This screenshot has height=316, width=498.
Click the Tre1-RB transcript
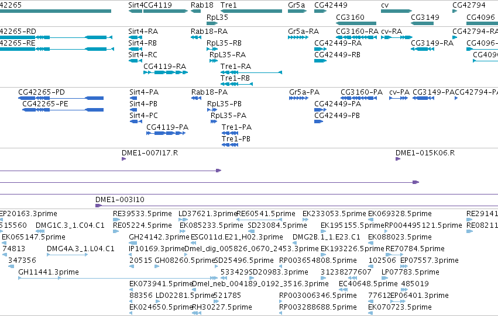click(x=236, y=84)
